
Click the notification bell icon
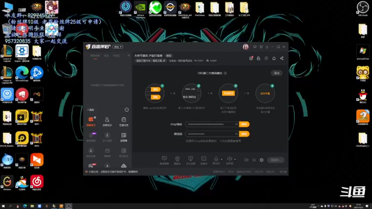click(274, 59)
